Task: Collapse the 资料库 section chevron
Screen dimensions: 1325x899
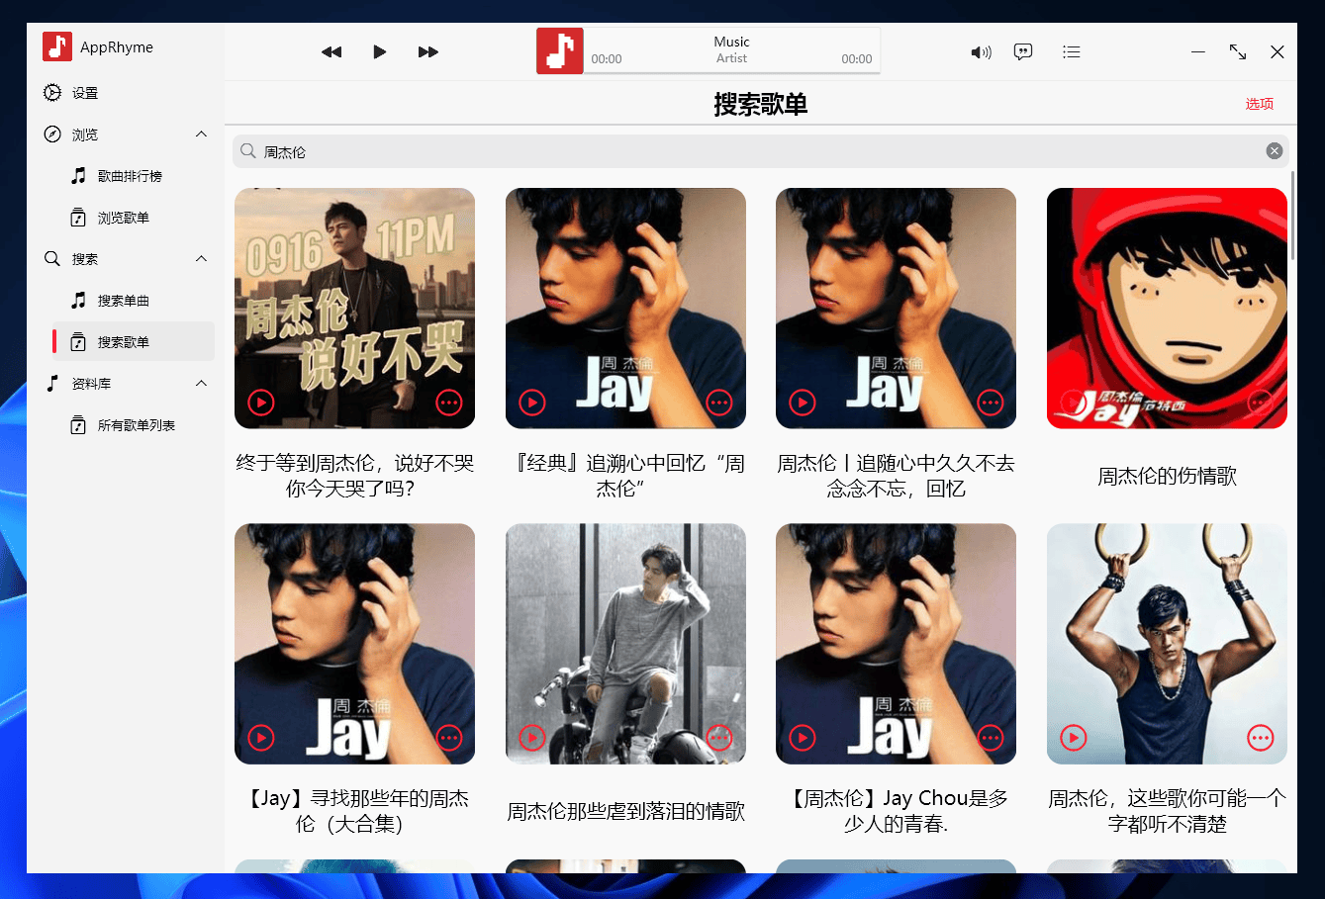Action: pos(202,383)
